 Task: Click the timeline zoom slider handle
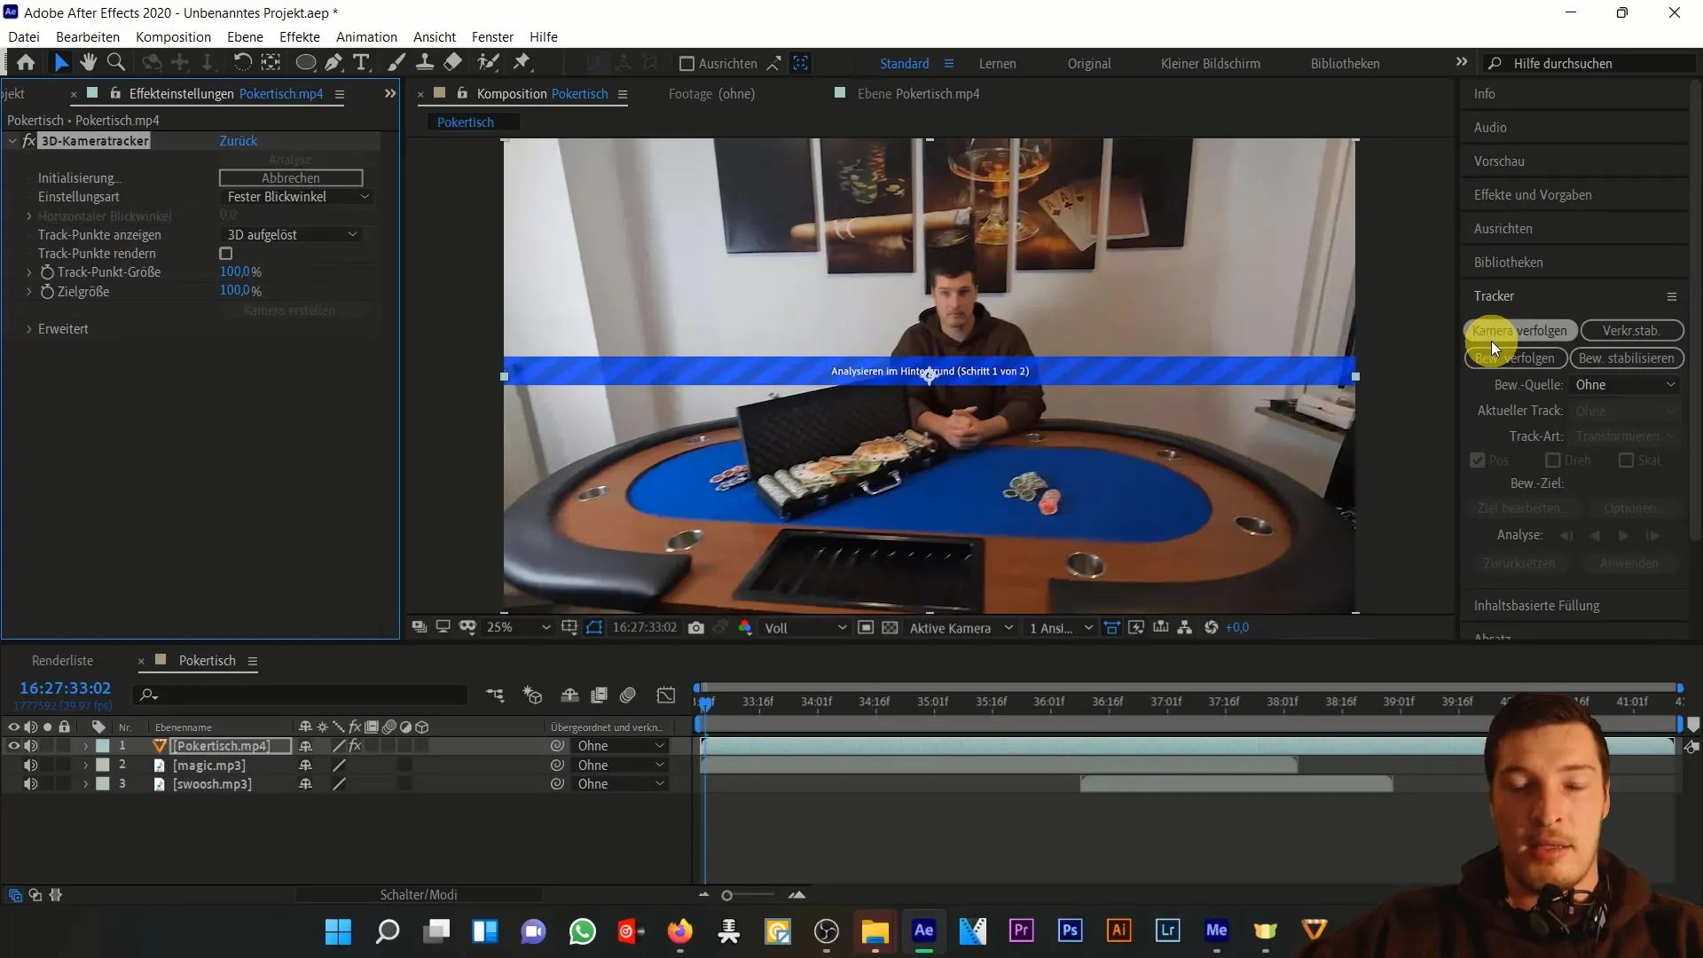point(727,896)
